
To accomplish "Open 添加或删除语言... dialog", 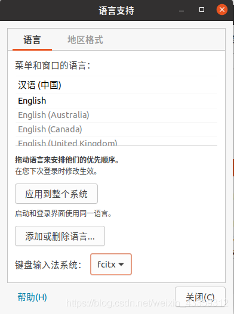I will [x=60, y=236].
